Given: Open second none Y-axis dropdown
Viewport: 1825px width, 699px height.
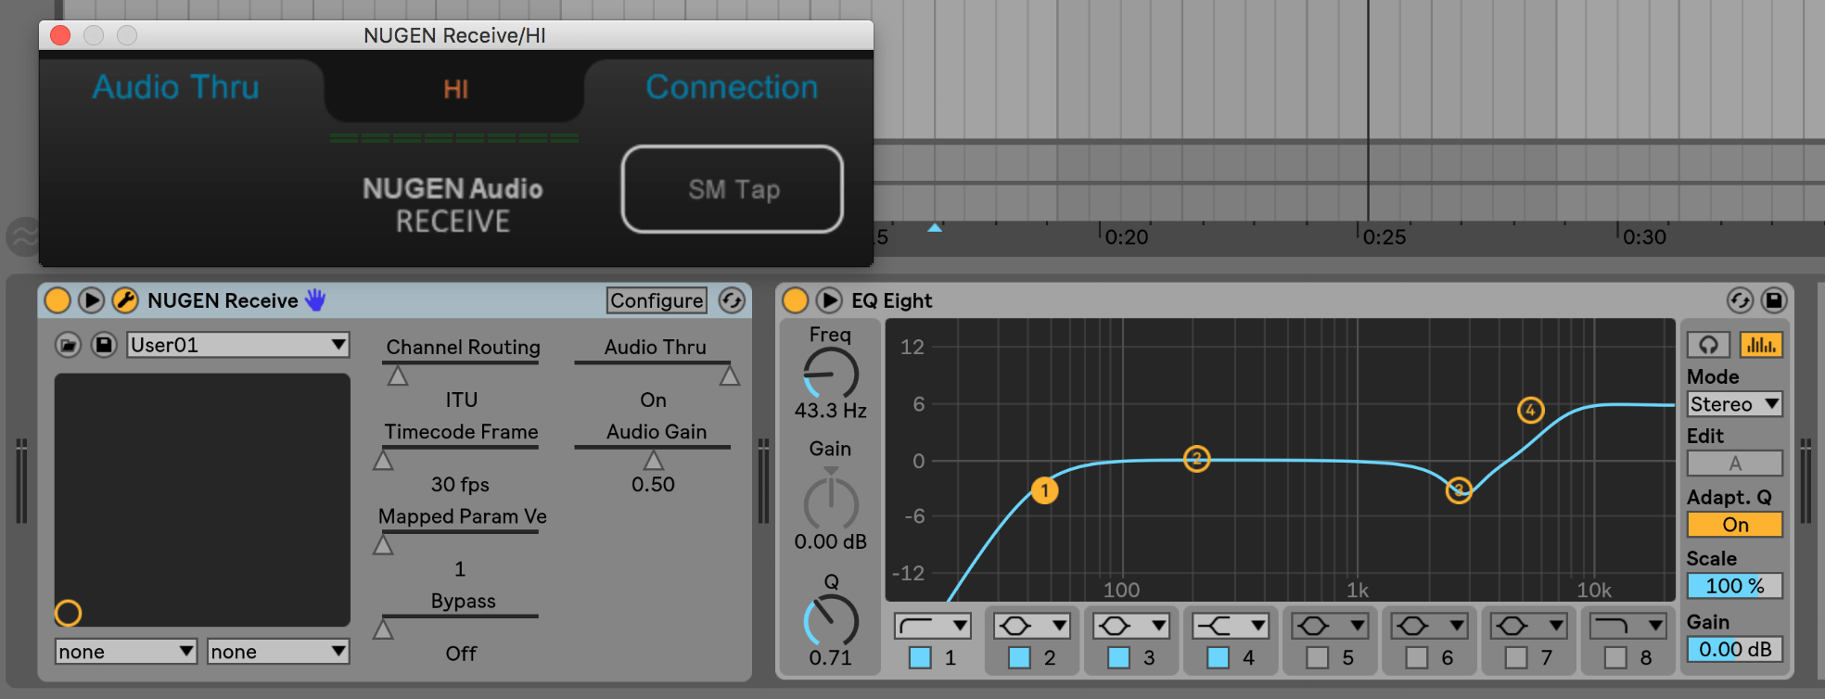Looking at the screenshot, I should click(x=277, y=652).
